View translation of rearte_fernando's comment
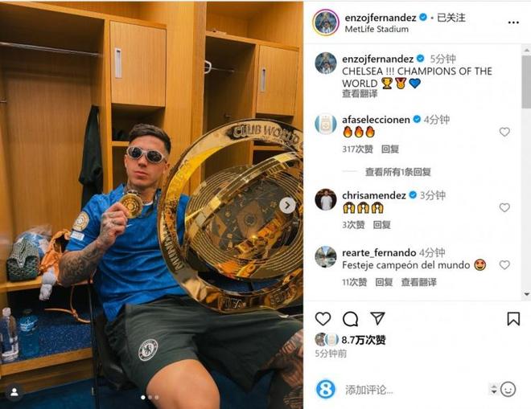 (419, 282)
